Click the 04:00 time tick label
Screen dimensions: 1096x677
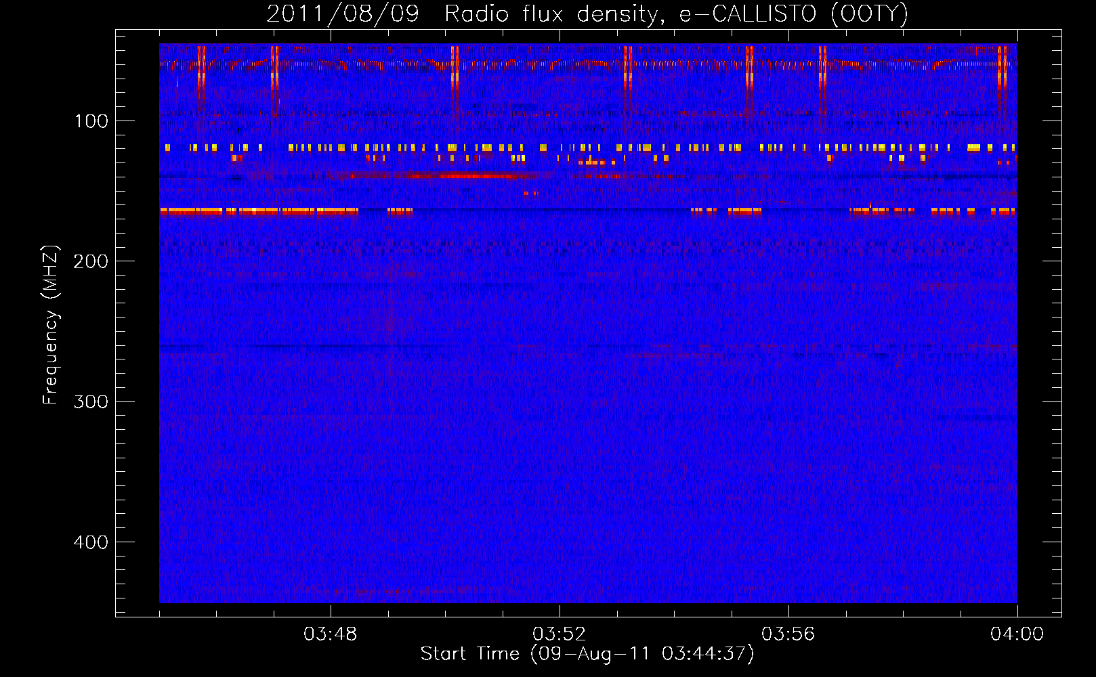tap(1017, 634)
